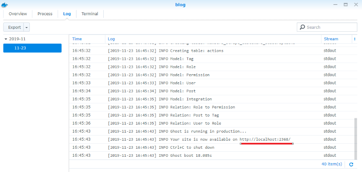Image resolution: width=362 pixels, height=172 pixels.
Task: Click the 'blog' window title
Action: pyautogui.click(x=180, y=5)
